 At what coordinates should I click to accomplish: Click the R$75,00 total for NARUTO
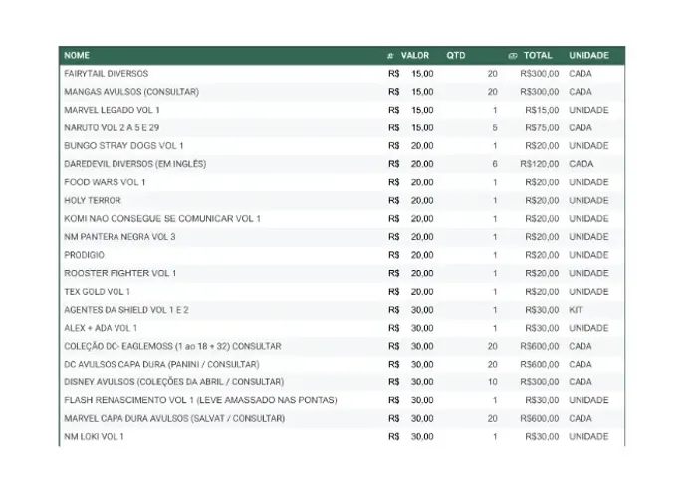[542, 128]
